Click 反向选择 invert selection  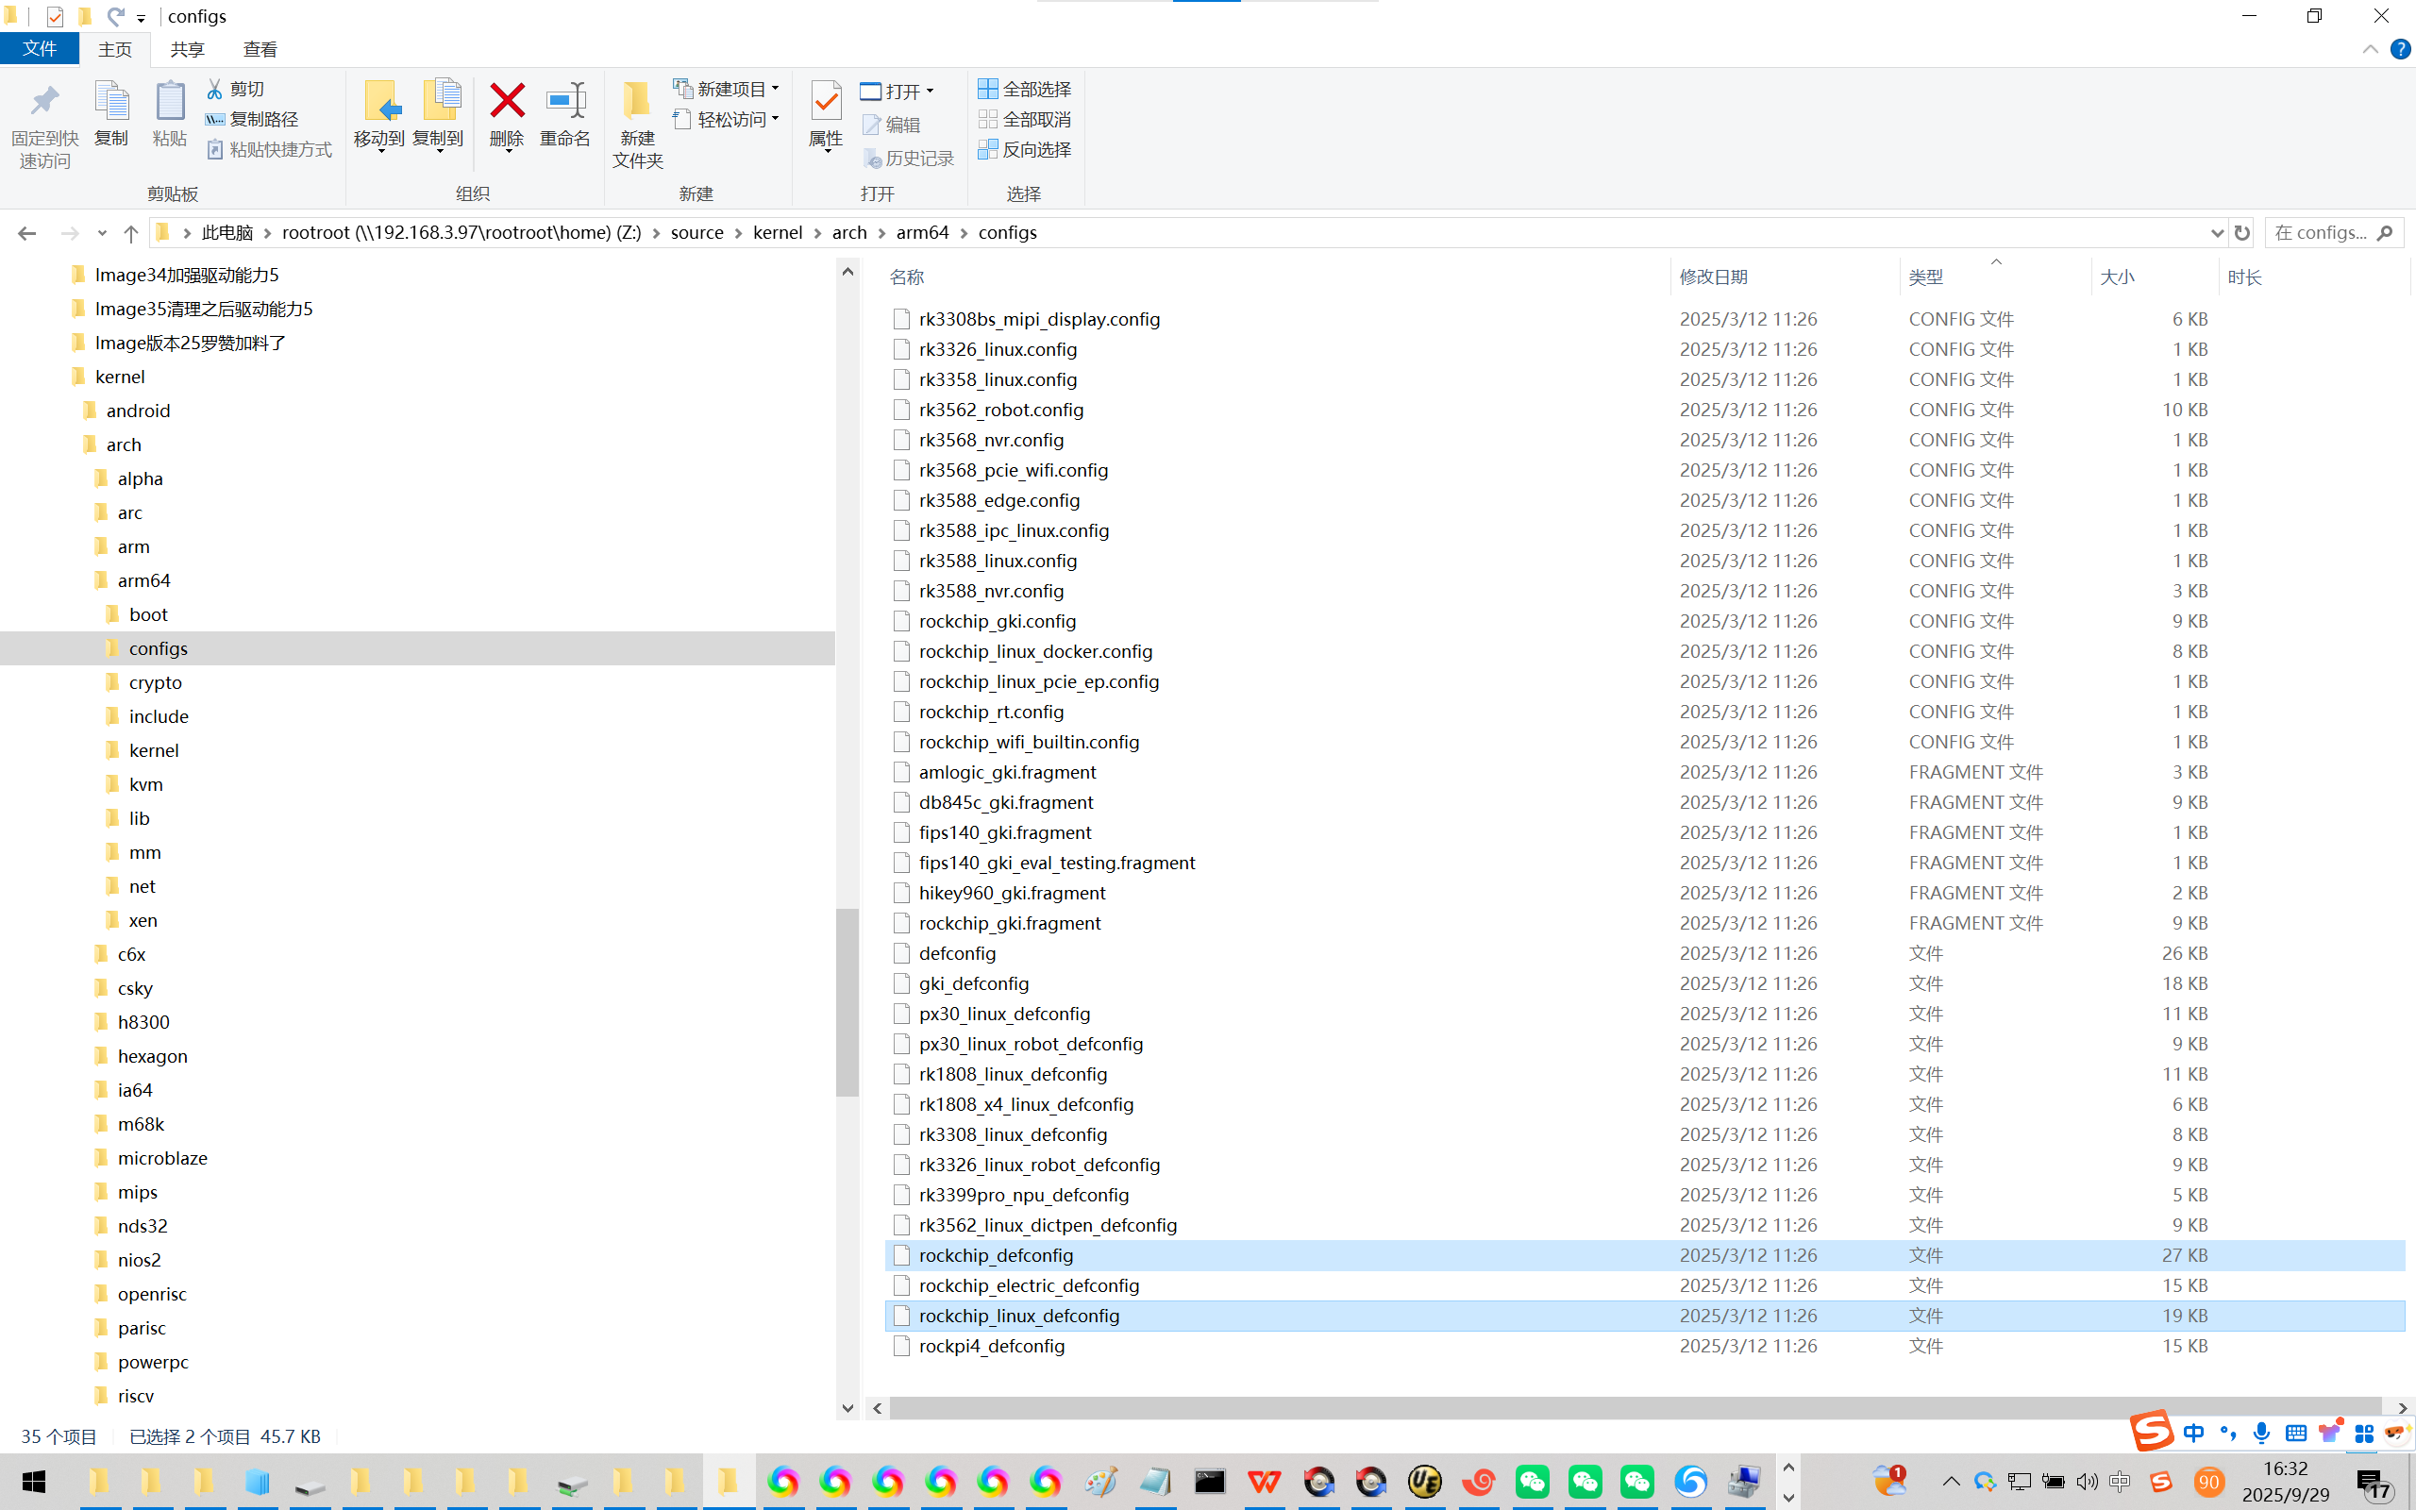[x=1024, y=149]
